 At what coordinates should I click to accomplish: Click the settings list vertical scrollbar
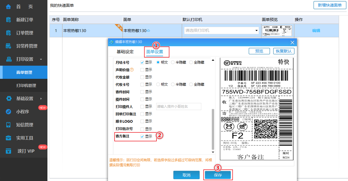pos(213,129)
